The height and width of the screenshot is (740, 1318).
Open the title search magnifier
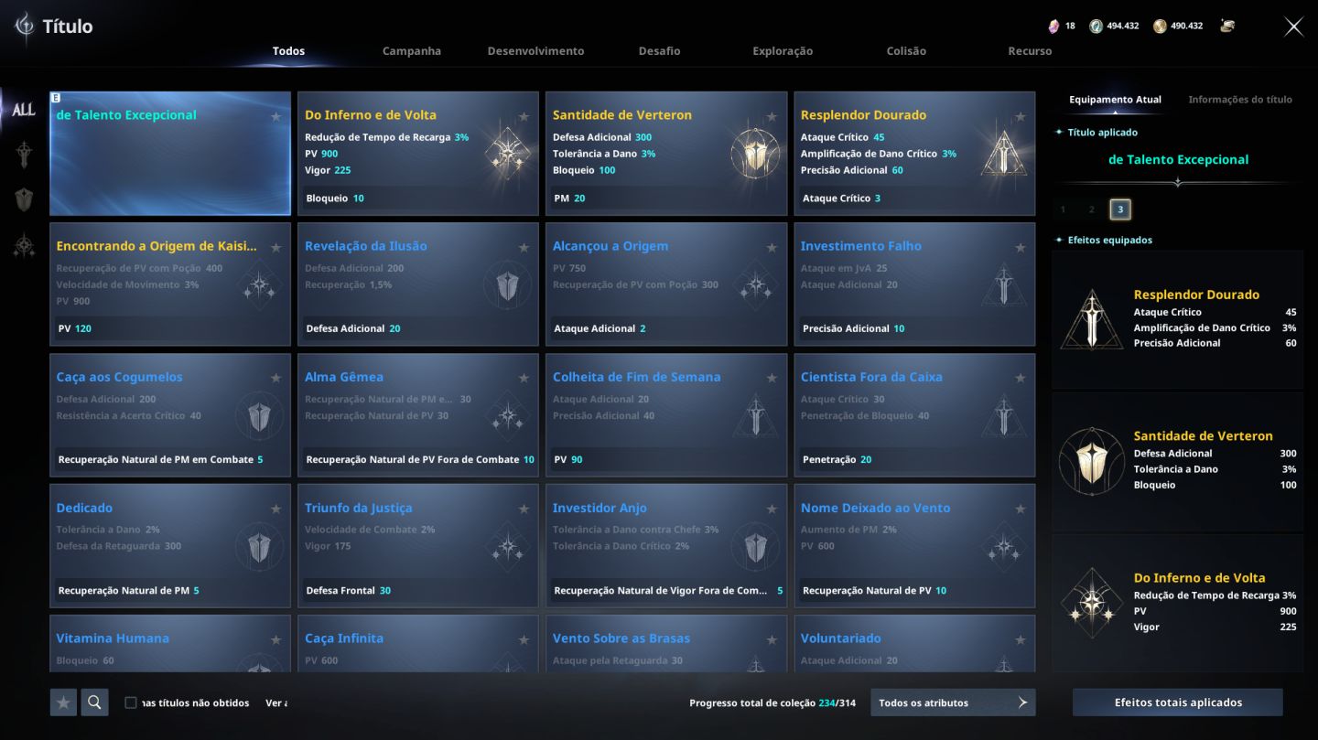[x=94, y=702]
